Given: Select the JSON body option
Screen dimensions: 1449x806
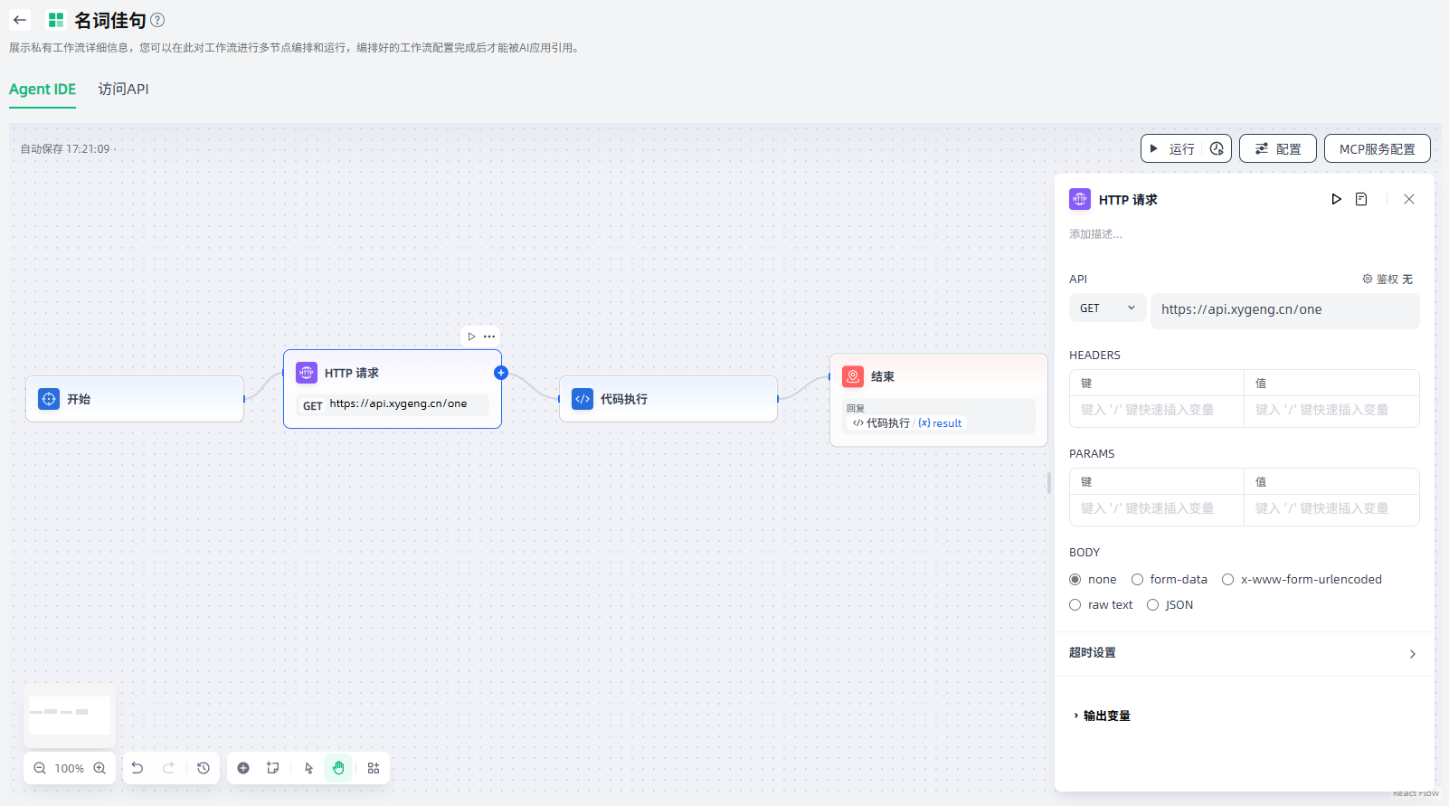Looking at the screenshot, I should [1153, 605].
